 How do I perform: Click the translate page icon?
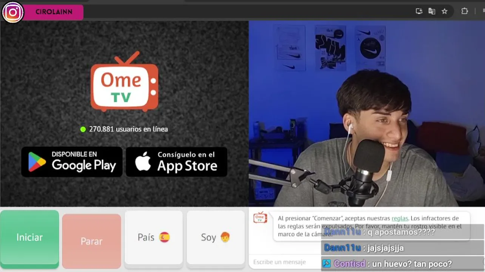point(432,11)
